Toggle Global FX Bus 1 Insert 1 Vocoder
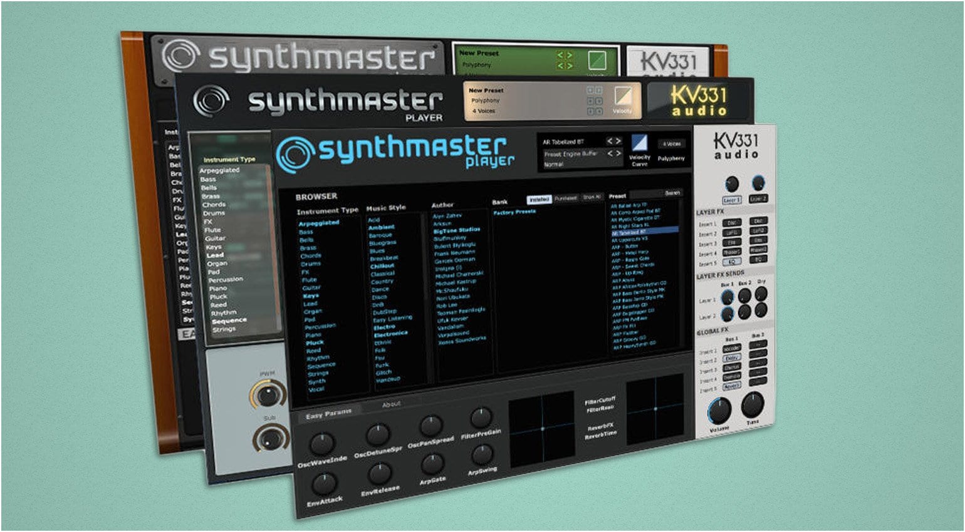This screenshot has height=532, width=965. (x=732, y=348)
